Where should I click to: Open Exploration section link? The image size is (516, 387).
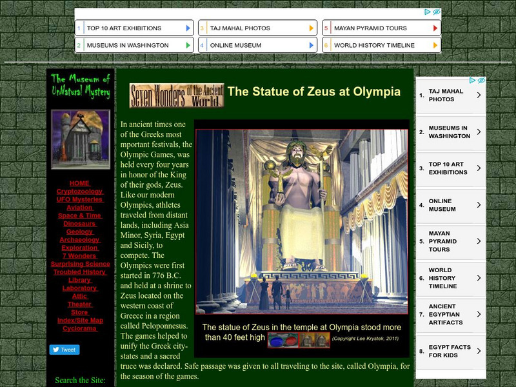(79, 248)
